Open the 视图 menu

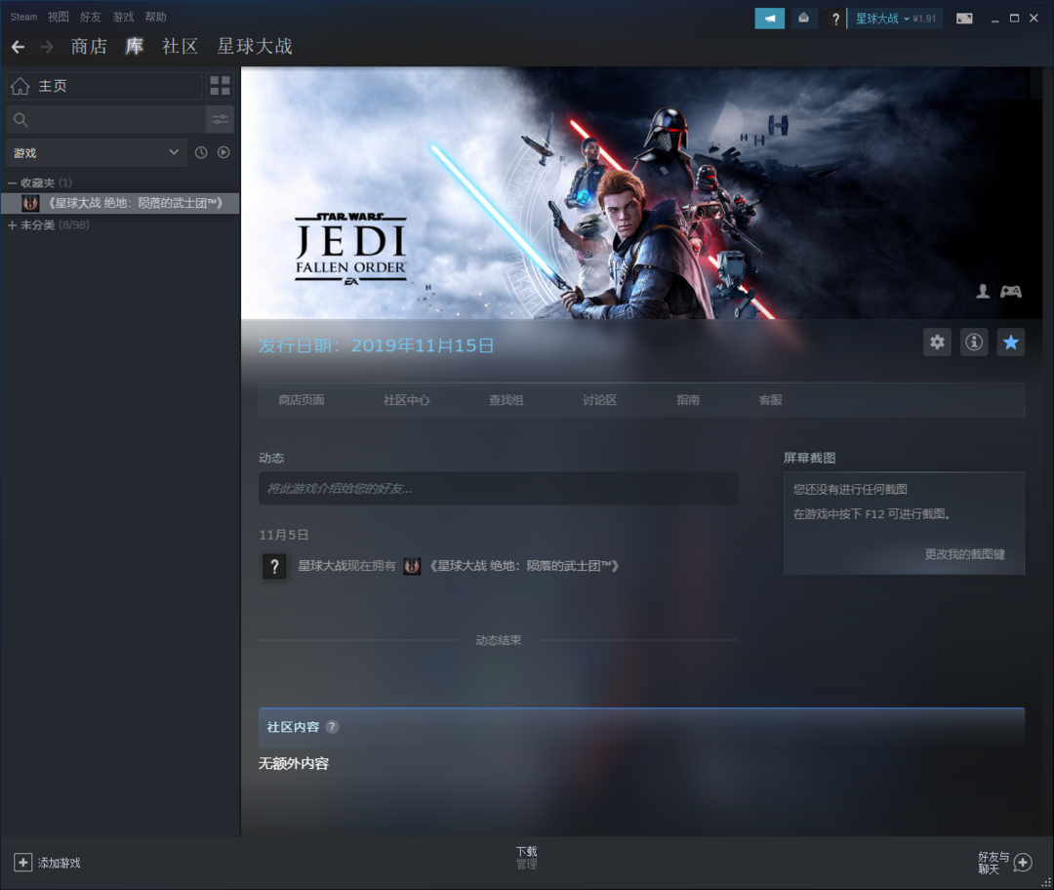click(x=59, y=18)
